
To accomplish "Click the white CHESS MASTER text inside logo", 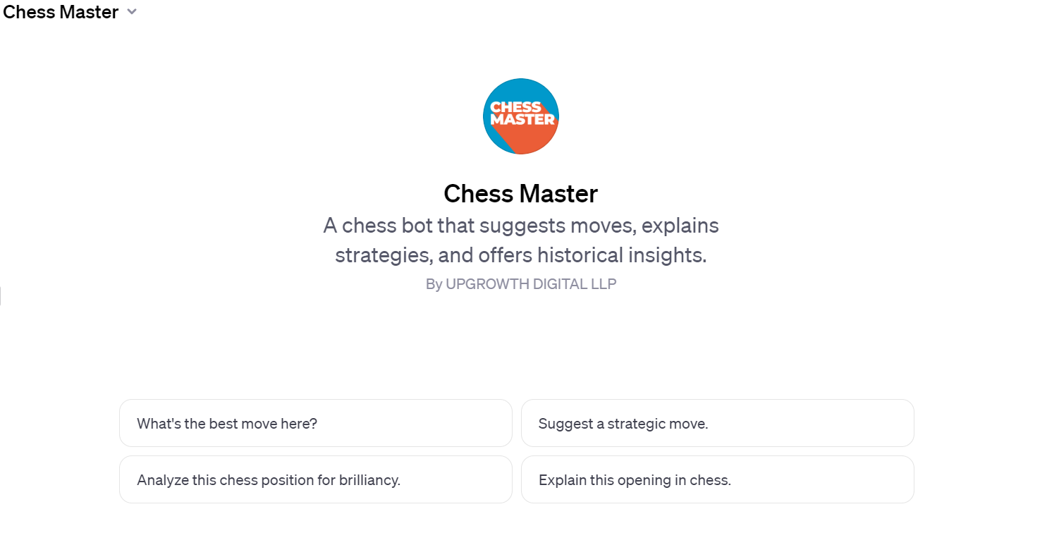I will tap(522, 114).
